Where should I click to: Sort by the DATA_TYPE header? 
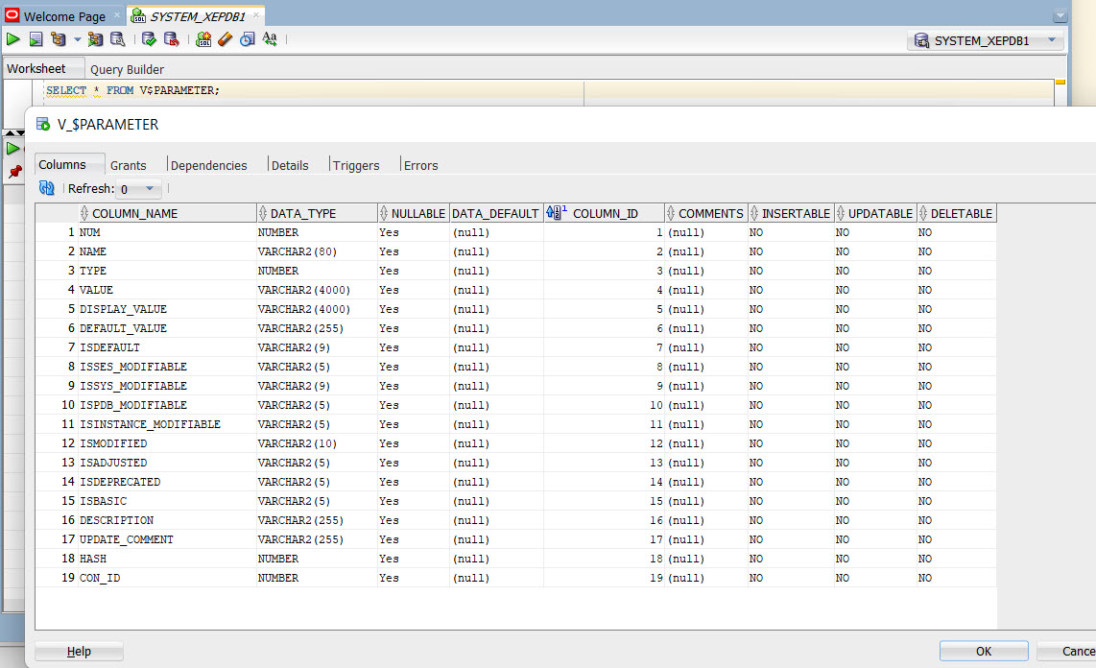pos(317,213)
